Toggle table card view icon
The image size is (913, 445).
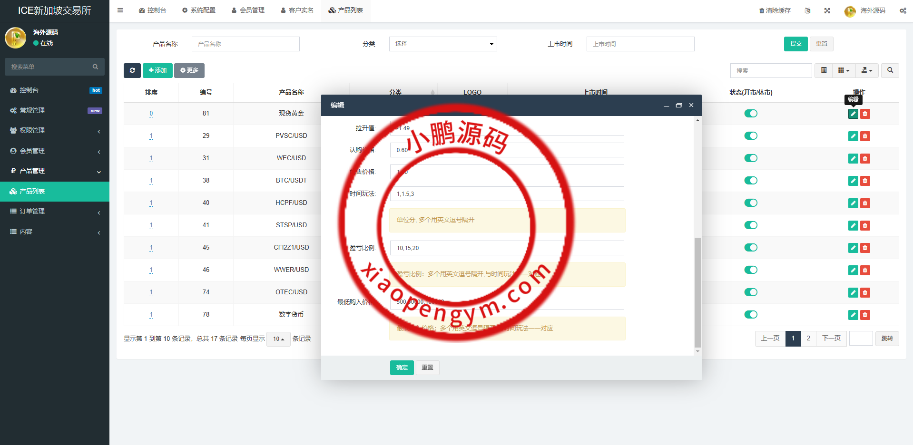click(824, 70)
